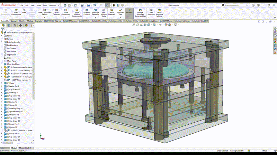
Task: Click Edit Appearance icon in the view toolbar
Action: (x=166, y=25)
